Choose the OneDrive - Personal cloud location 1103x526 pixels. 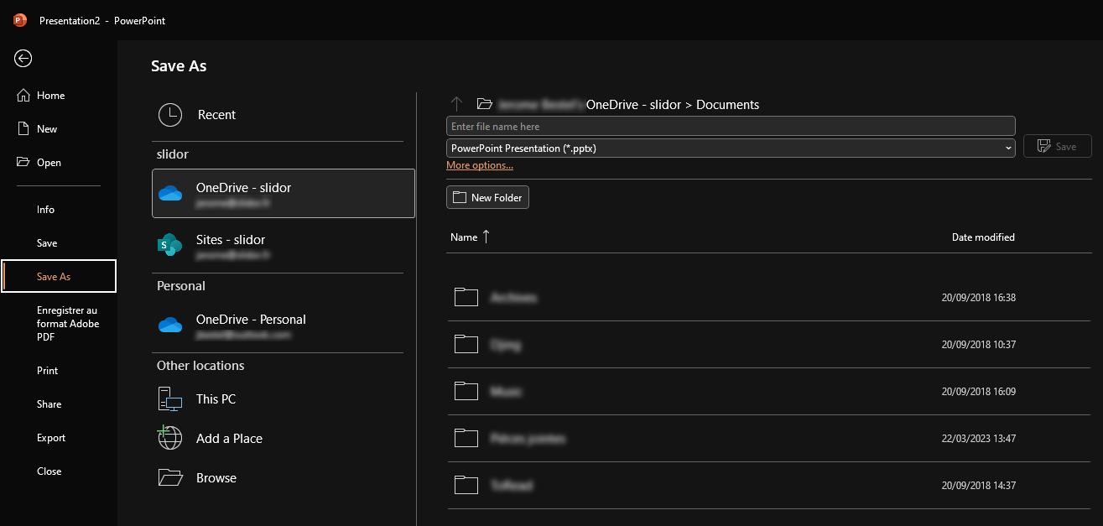point(278,325)
